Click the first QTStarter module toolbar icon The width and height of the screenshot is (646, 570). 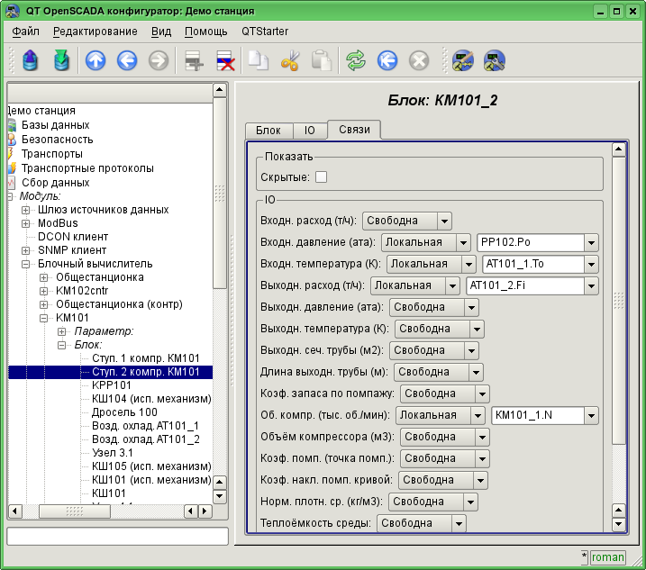(x=463, y=61)
